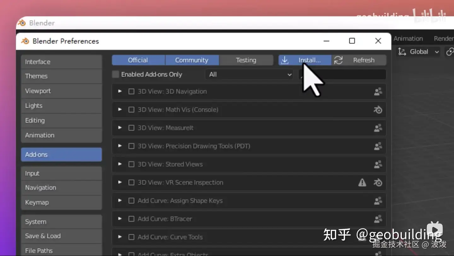Expand the Curve Tools add-on details
Screen dimensions: 454x256
pyautogui.click(x=120, y=237)
